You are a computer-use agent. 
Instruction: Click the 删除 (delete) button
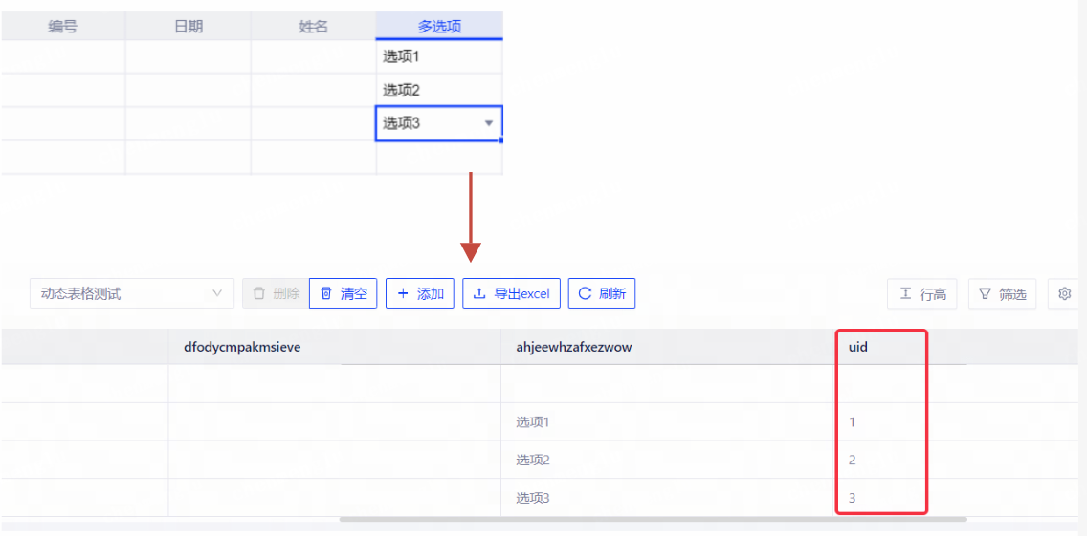(x=276, y=294)
